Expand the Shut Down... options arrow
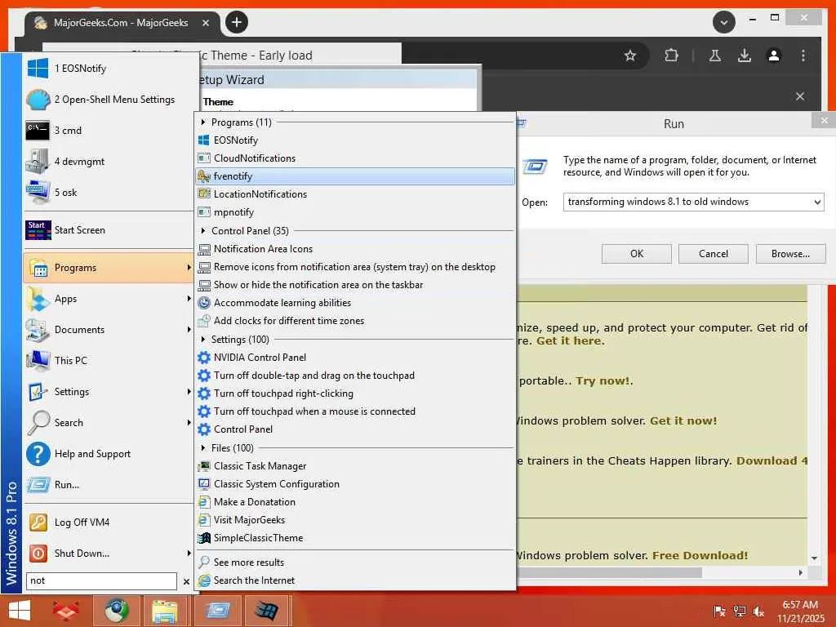The image size is (836, 627). (189, 553)
